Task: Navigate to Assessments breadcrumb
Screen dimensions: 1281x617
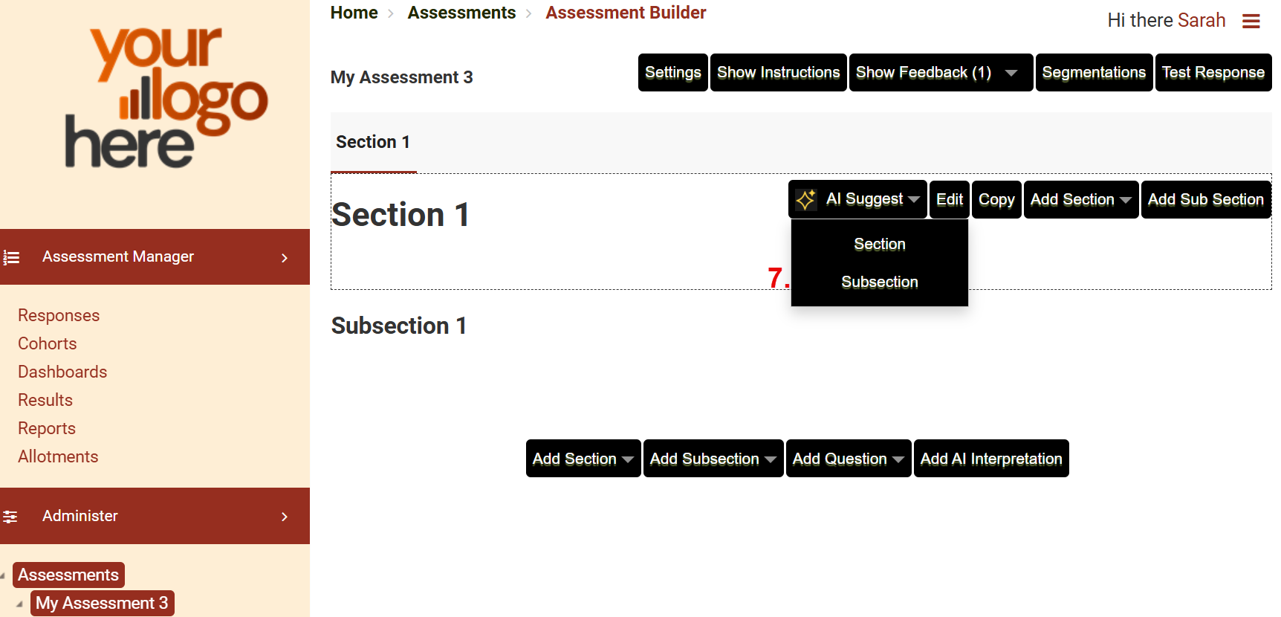Action: [461, 13]
